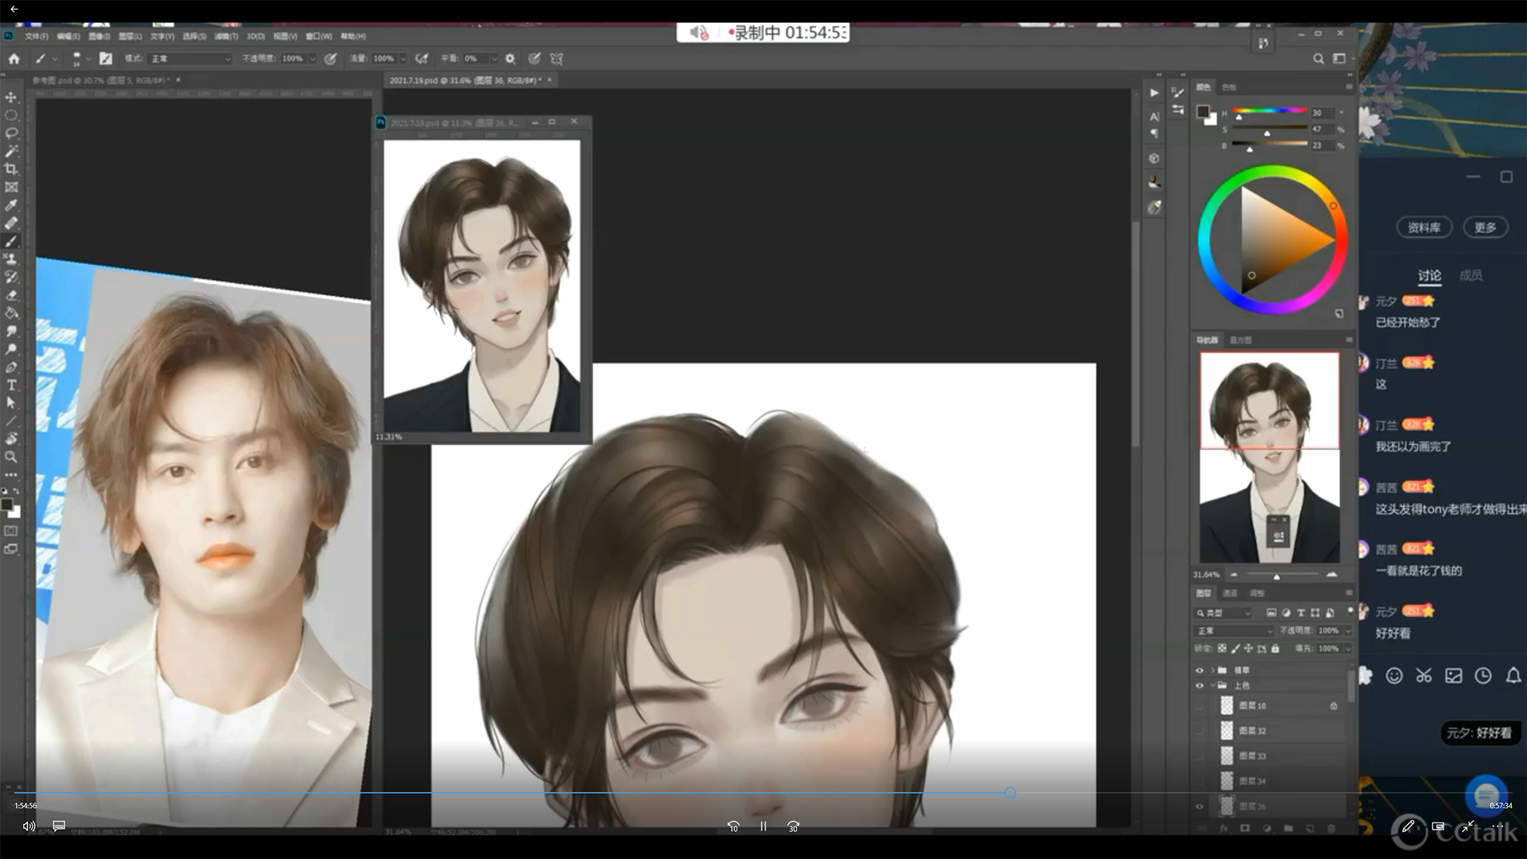Collapse the 上色 layer group

pos(1213,685)
